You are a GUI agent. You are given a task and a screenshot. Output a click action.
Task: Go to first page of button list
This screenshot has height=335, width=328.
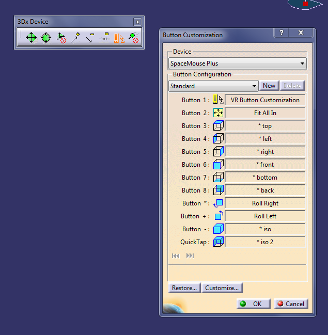176,256
